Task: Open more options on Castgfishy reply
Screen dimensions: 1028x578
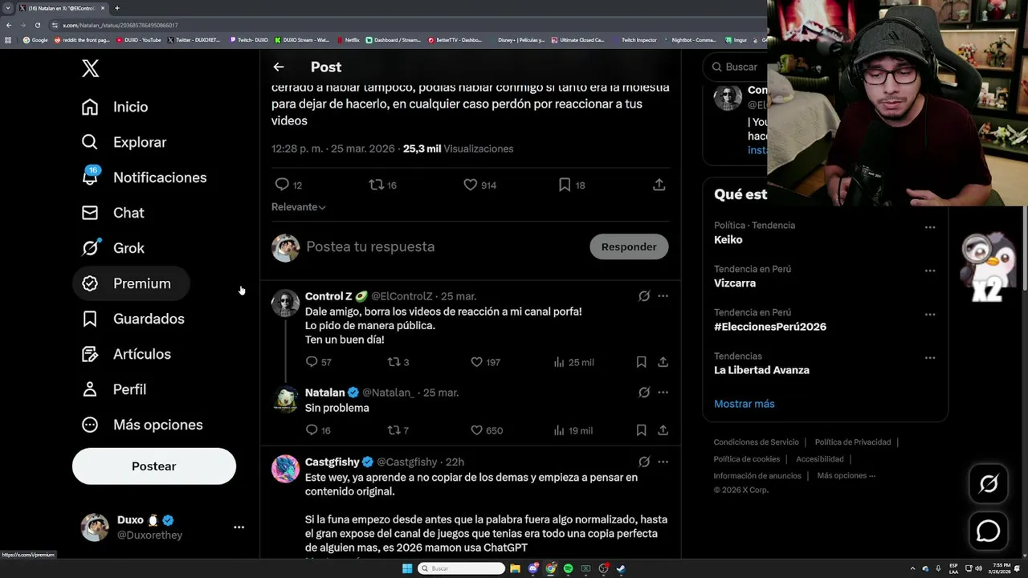Action: pyautogui.click(x=663, y=462)
